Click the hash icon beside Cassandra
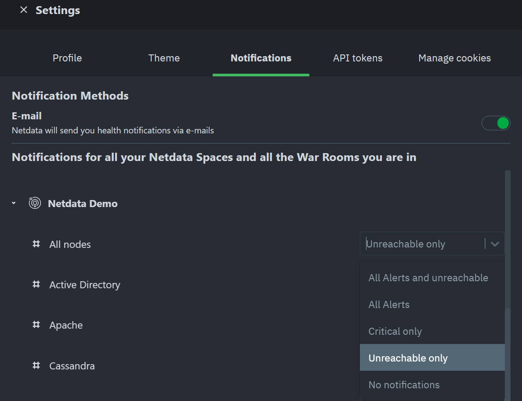This screenshot has width=522, height=401. pyautogui.click(x=36, y=365)
